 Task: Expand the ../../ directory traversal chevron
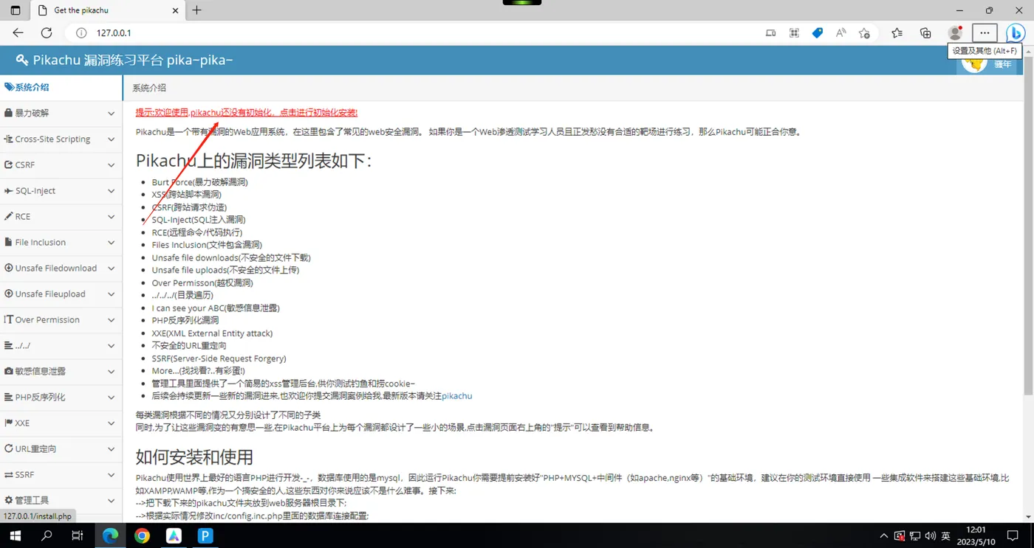pyautogui.click(x=111, y=346)
